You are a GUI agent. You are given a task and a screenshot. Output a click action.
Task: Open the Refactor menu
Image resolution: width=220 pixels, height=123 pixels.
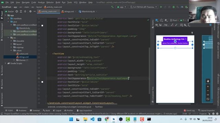point(50,2)
